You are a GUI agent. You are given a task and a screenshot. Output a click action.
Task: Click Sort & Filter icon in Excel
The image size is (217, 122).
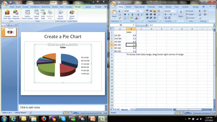(205, 11)
